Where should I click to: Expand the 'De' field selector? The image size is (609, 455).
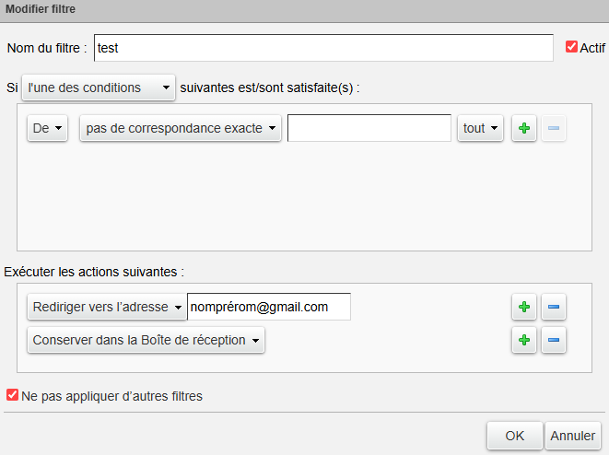point(48,129)
